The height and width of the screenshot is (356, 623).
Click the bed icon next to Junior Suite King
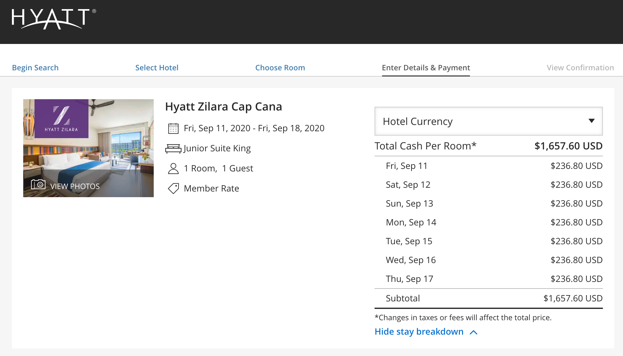point(173,148)
